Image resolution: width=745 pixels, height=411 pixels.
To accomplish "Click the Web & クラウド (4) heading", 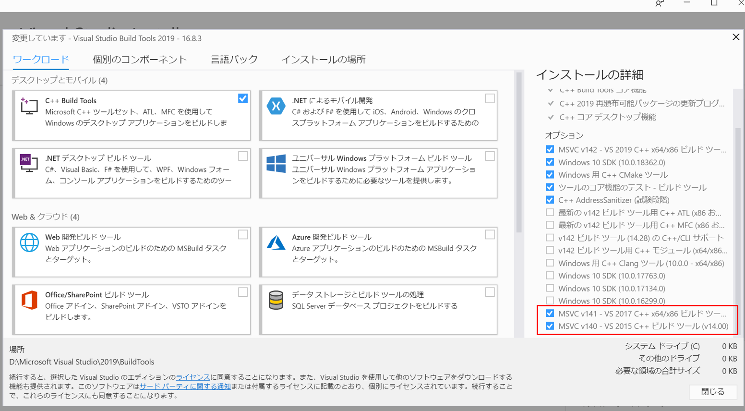I will click(46, 217).
